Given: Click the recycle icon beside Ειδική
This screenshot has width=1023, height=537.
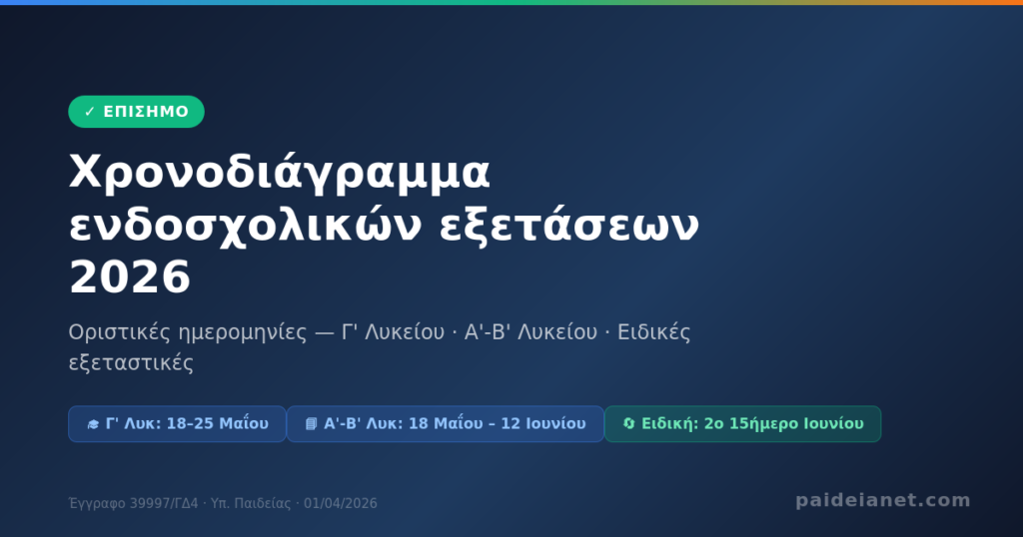Looking at the screenshot, I should [x=628, y=424].
